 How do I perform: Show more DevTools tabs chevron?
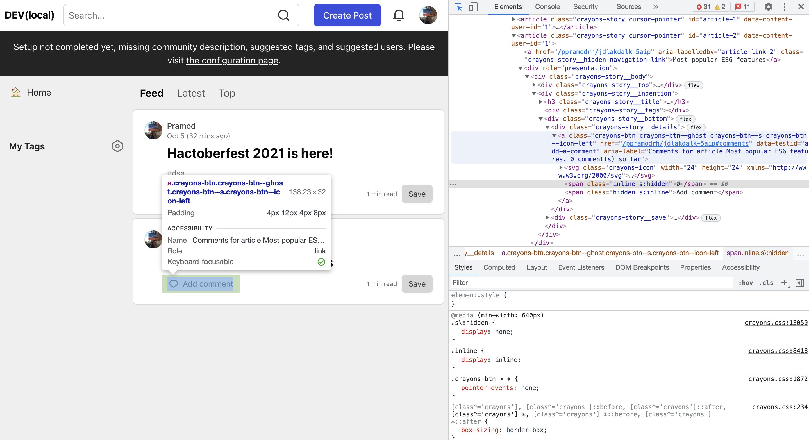click(x=655, y=7)
